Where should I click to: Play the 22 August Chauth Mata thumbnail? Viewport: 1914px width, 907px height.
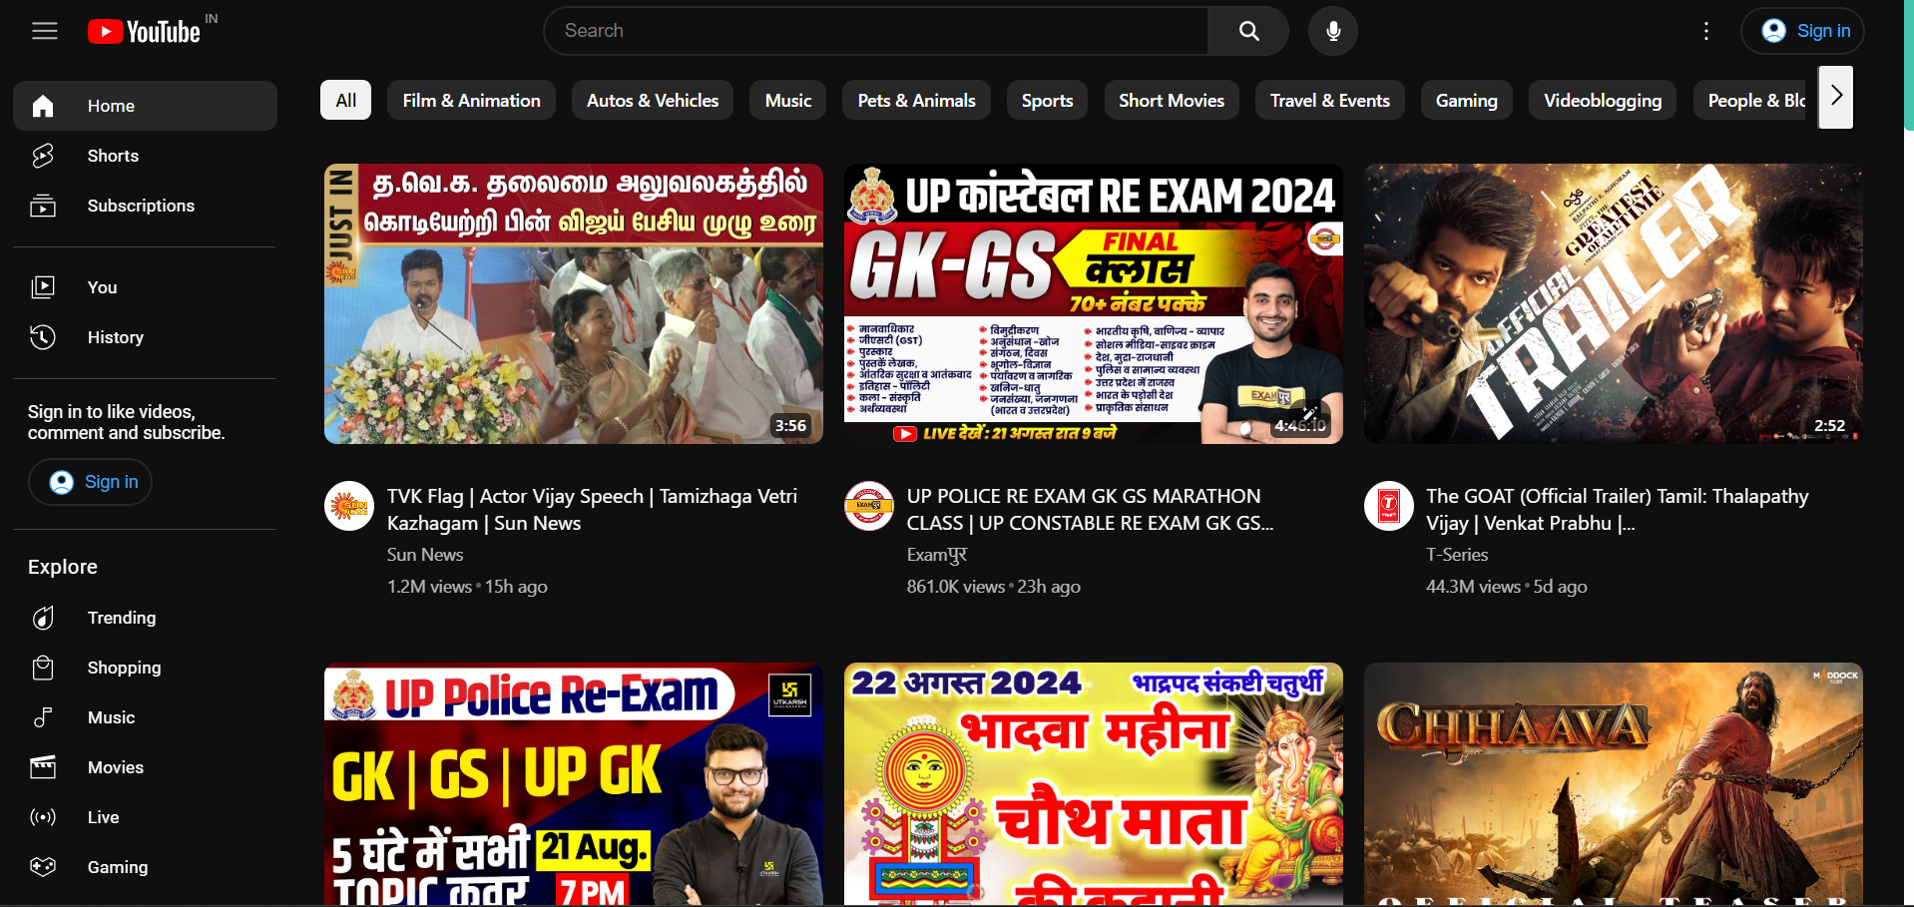tap(1094, 784)
